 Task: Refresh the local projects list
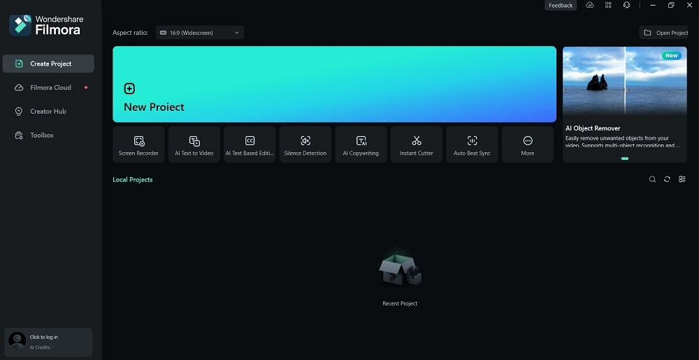[667, 179]
